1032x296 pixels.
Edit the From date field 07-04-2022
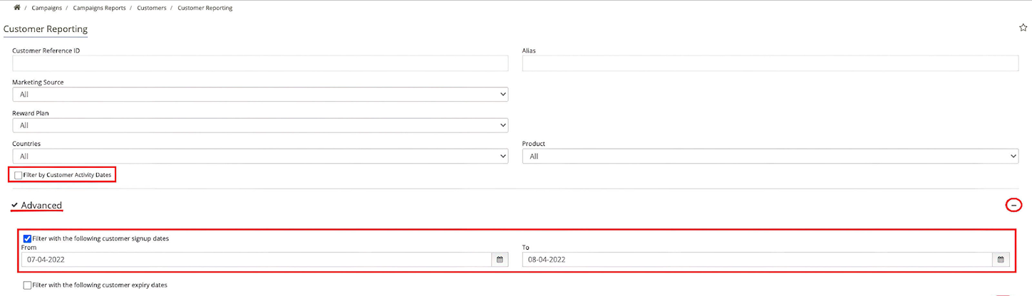[x=257, y=260]
